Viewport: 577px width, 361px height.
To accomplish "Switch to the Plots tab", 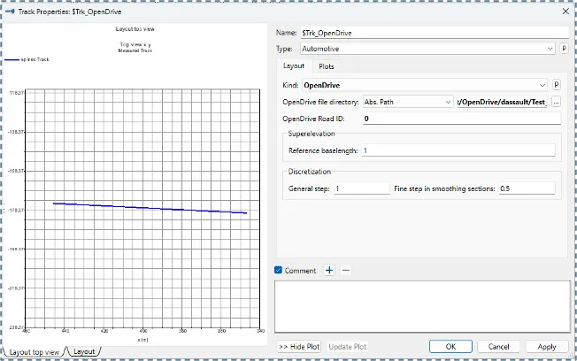I will [327, 66].
